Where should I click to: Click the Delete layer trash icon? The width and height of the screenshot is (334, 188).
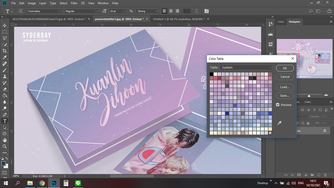[x=325, y=175]
